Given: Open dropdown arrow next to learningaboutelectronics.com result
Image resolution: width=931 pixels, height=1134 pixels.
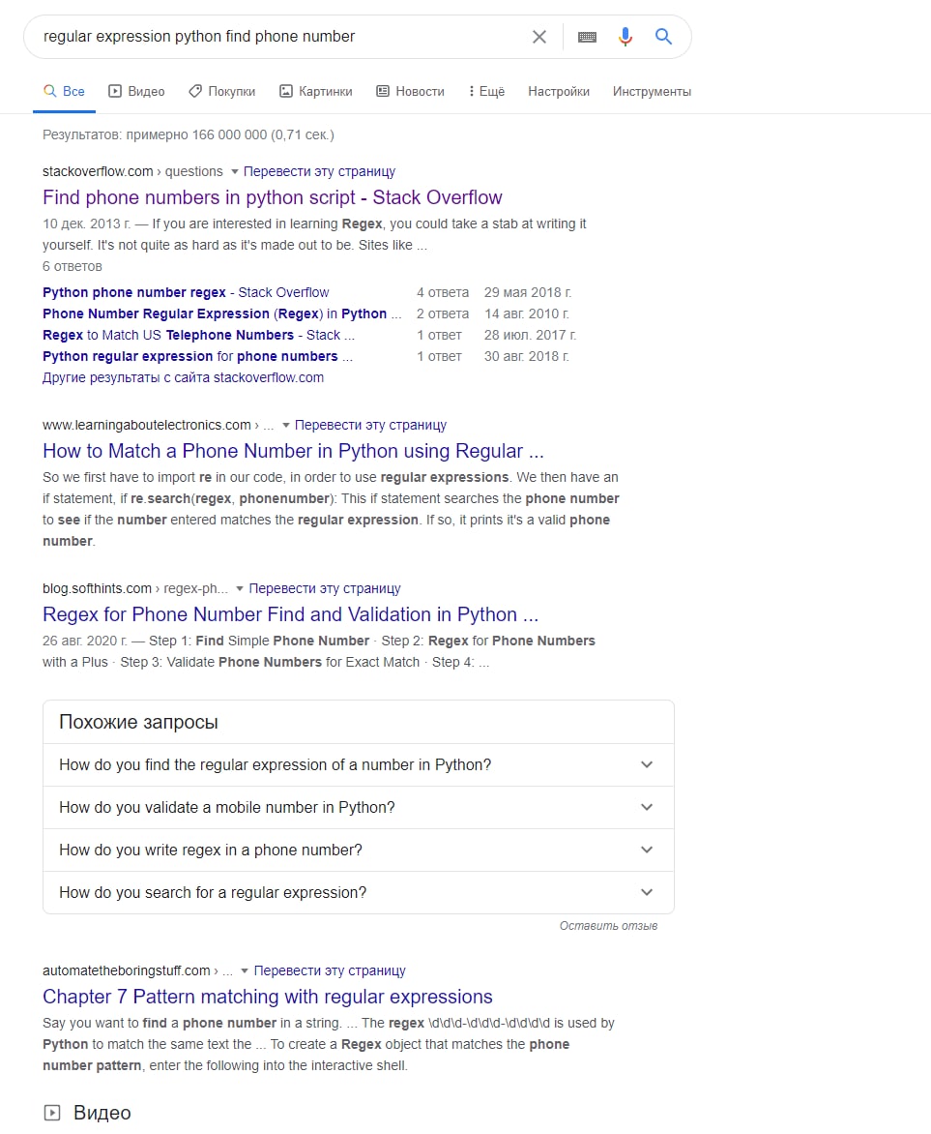Looking at the screenshot, I should coord(285,426).
